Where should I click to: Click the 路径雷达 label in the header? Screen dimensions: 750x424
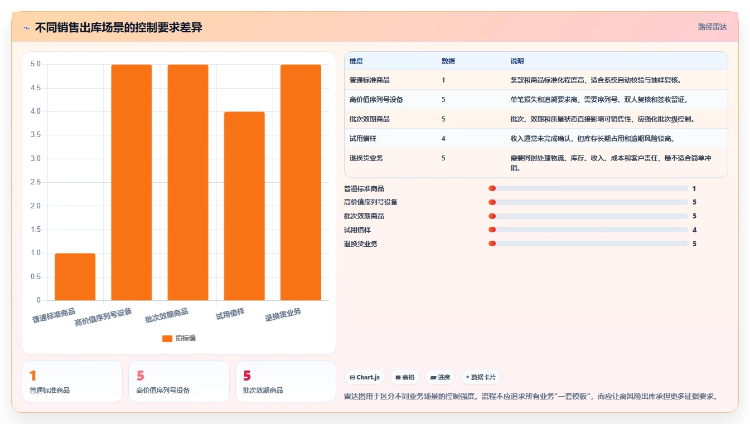(x=713, y=27)
